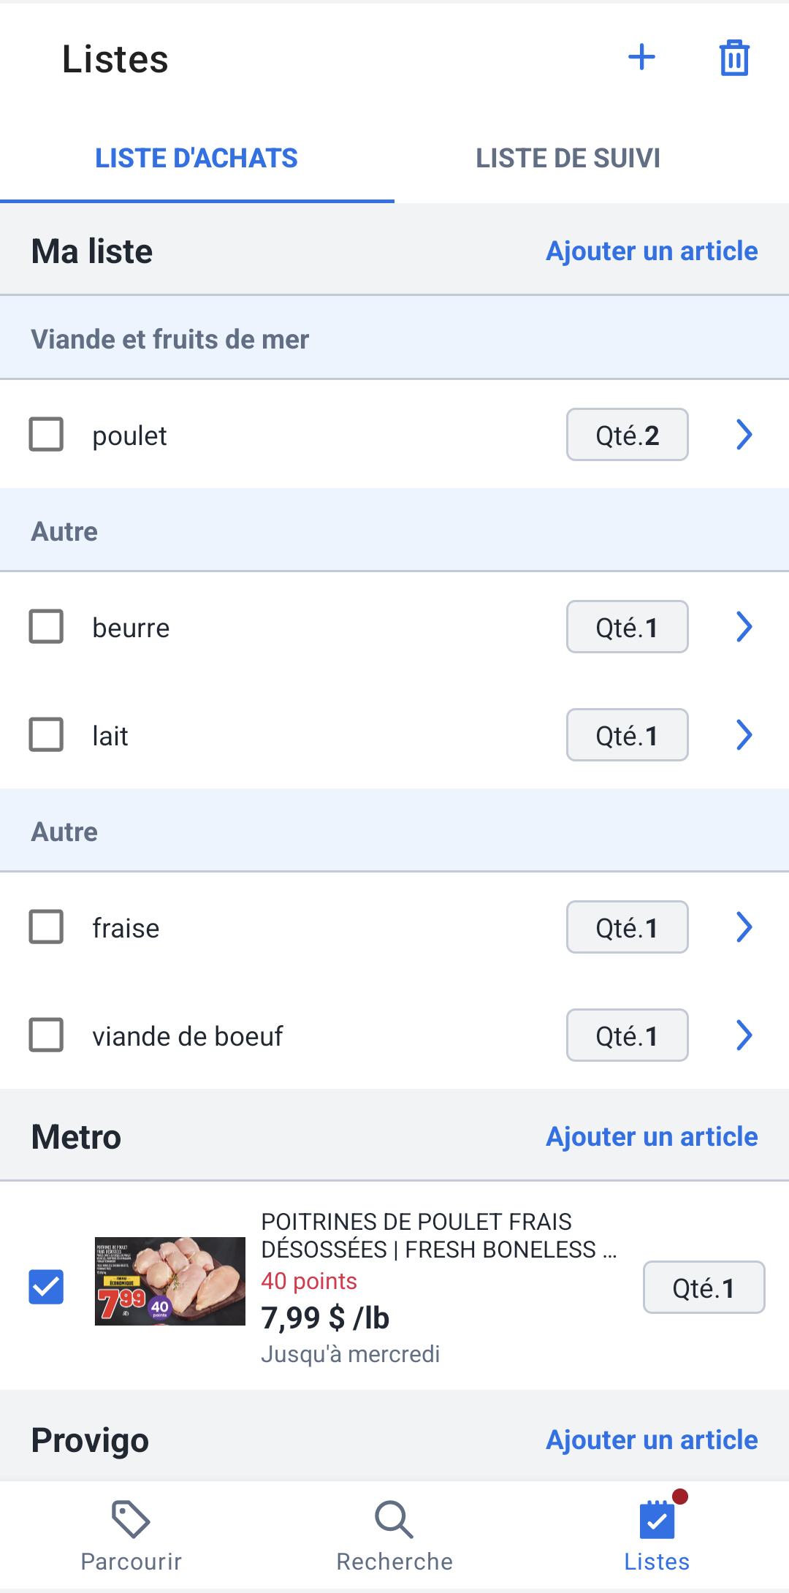Change quantity Qté.2 for poulet

[x=628, y=435]
